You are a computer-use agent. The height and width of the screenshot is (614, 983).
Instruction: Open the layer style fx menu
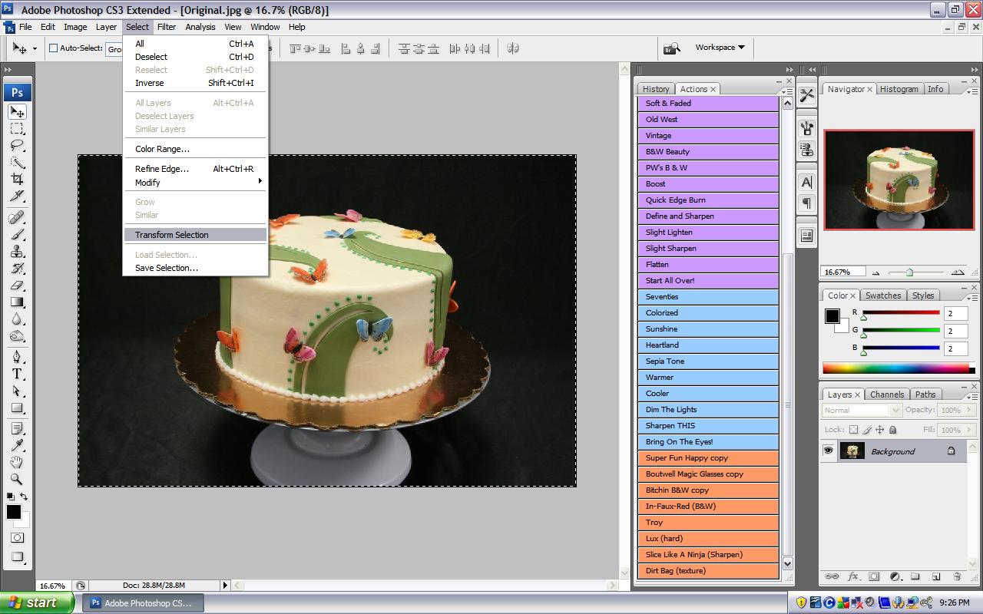853,576
